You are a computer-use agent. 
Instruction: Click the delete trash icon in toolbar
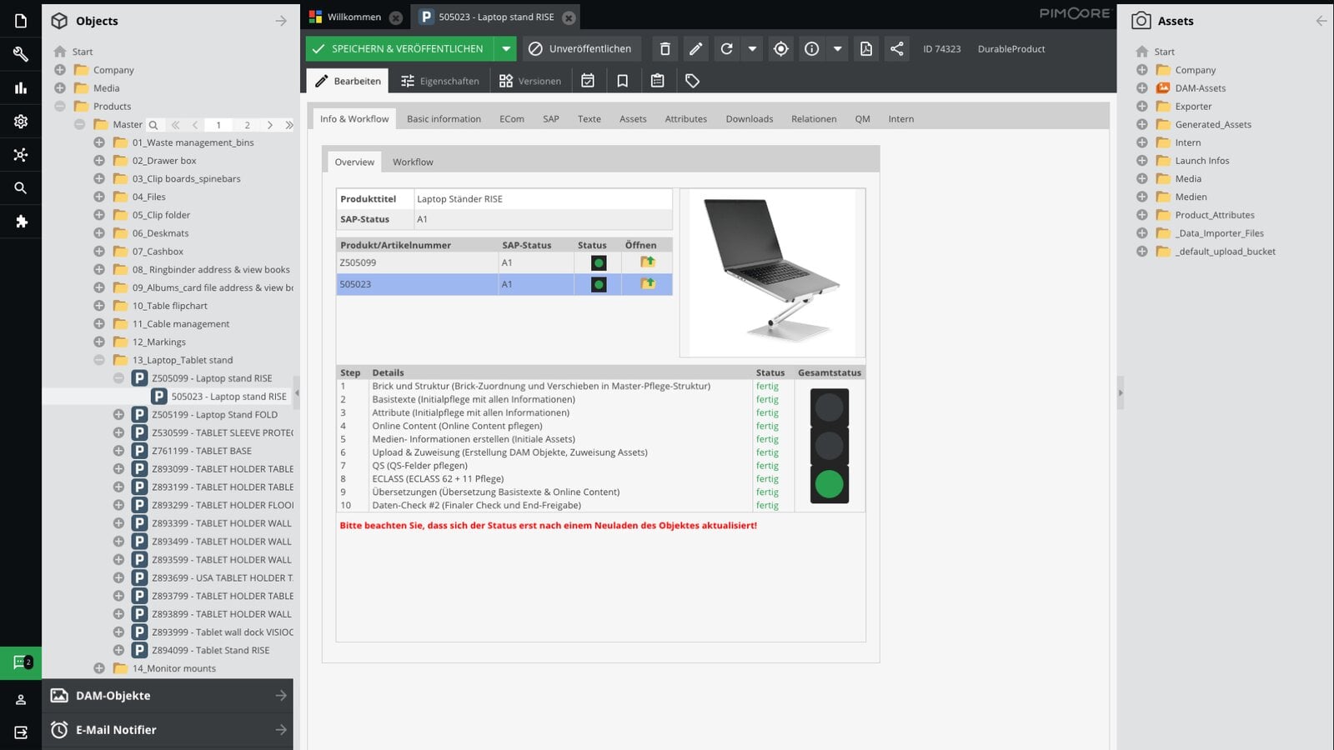click(664, 49)
